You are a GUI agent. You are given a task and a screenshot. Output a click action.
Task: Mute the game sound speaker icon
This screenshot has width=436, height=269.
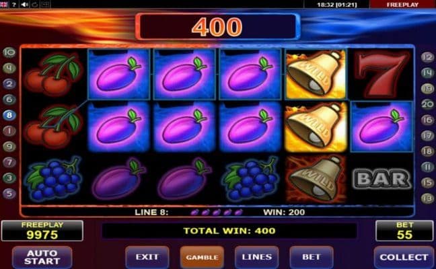(x=24, y=5)
